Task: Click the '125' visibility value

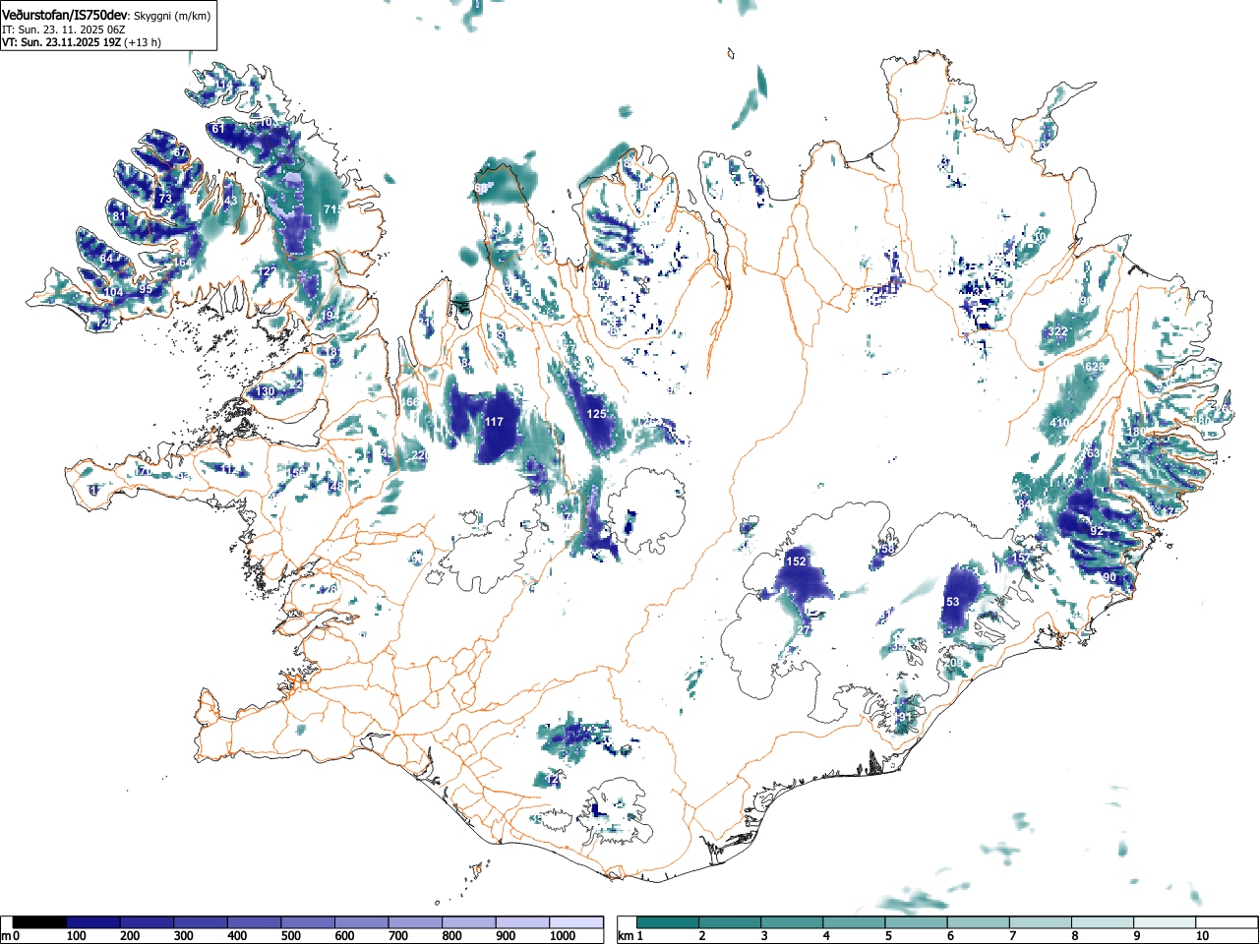Action: (x=596, y=414)
